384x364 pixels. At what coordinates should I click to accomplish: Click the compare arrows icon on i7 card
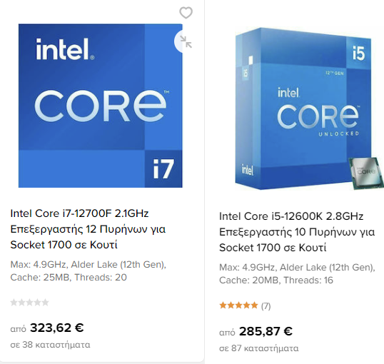(186, 41)
